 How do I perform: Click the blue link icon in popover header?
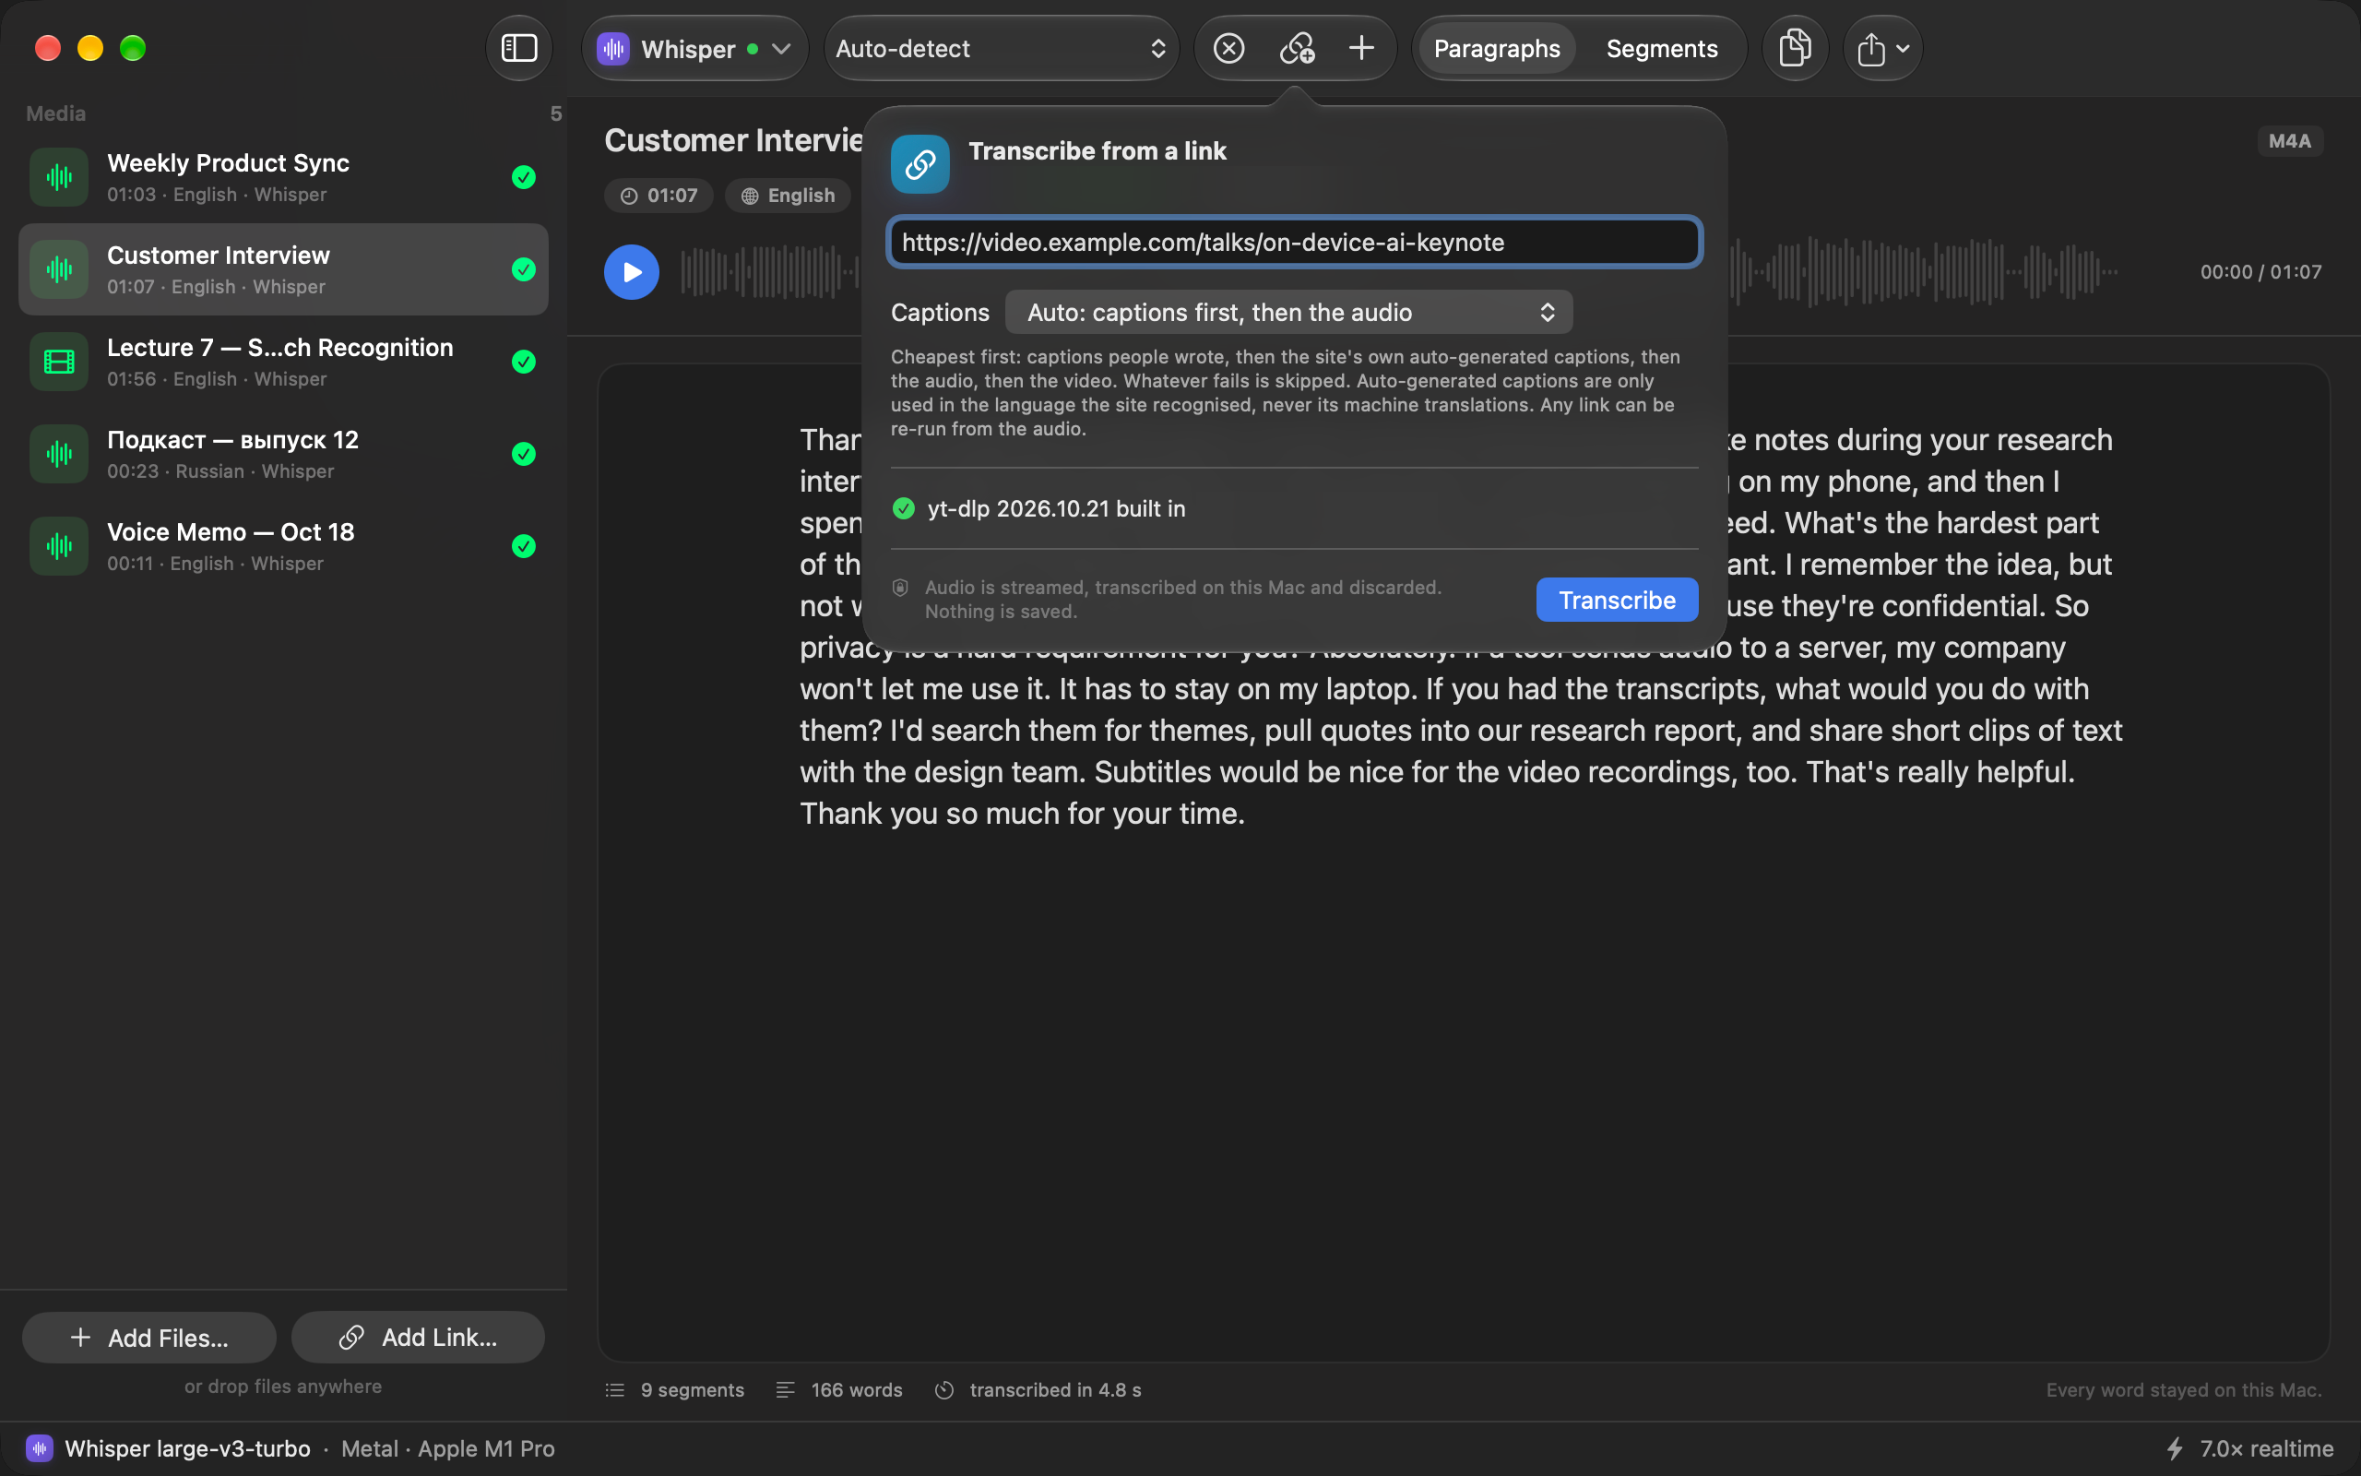(919, 164)
